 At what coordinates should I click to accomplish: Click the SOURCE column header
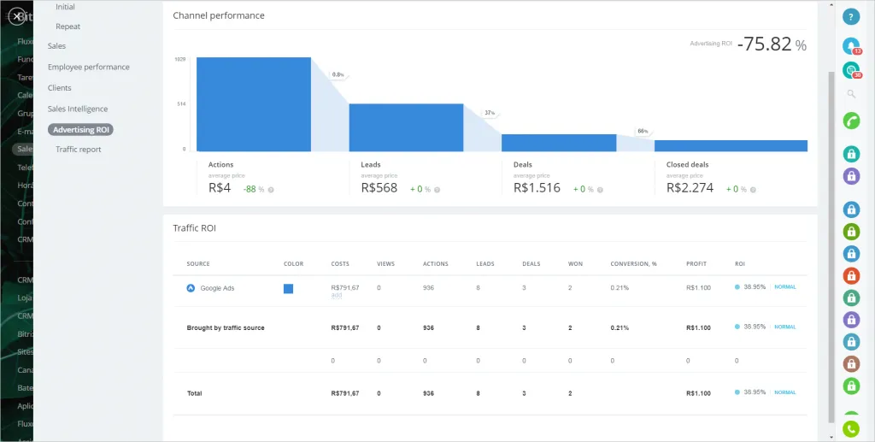(x=198, y=264)
